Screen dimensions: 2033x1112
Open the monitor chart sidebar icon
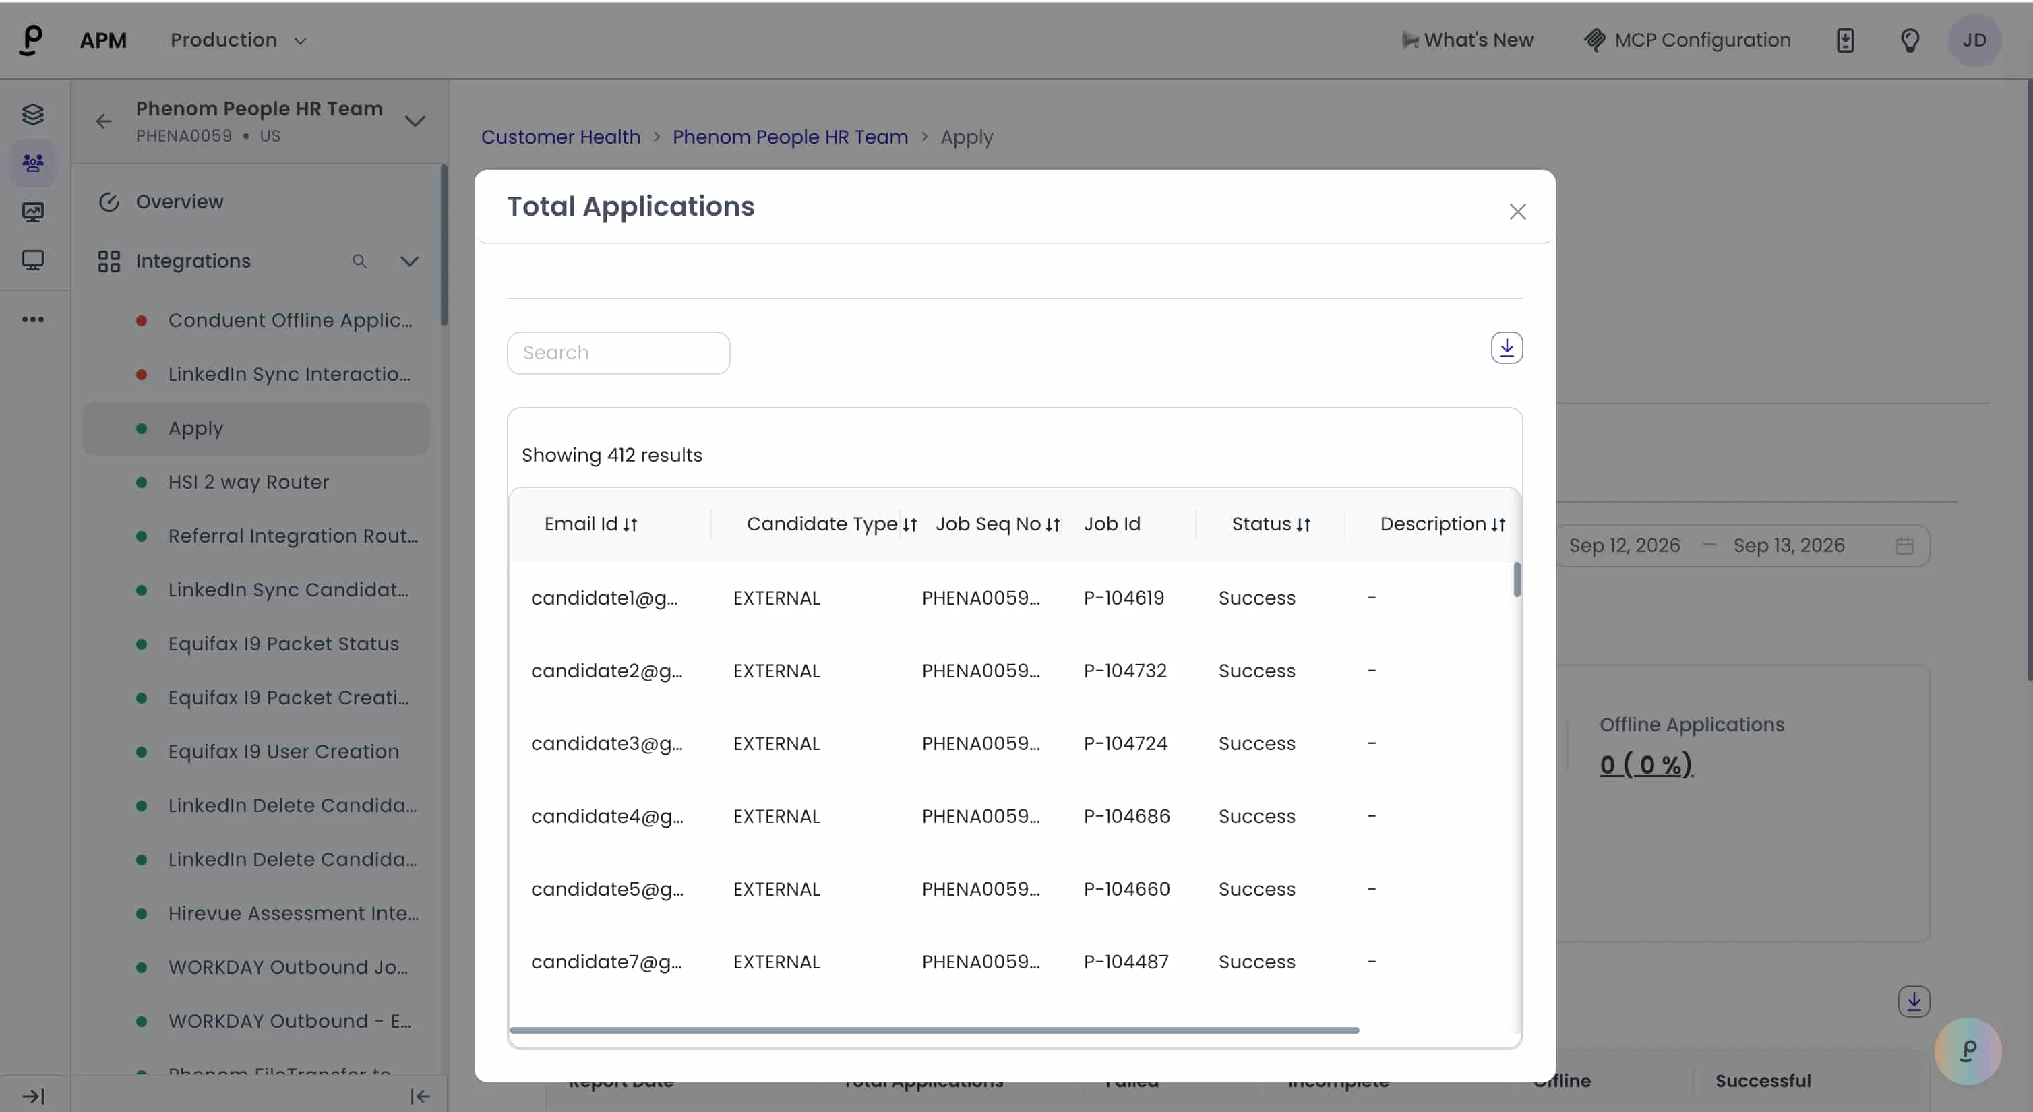point(32,212)
